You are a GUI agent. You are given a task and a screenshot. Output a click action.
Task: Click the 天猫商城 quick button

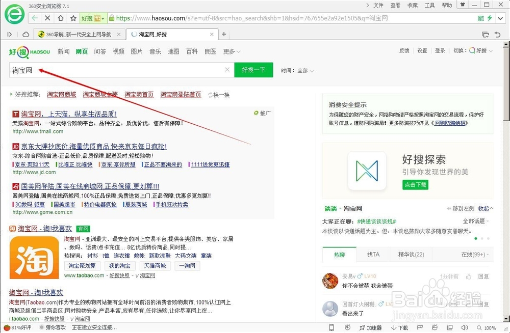(155, 266)
